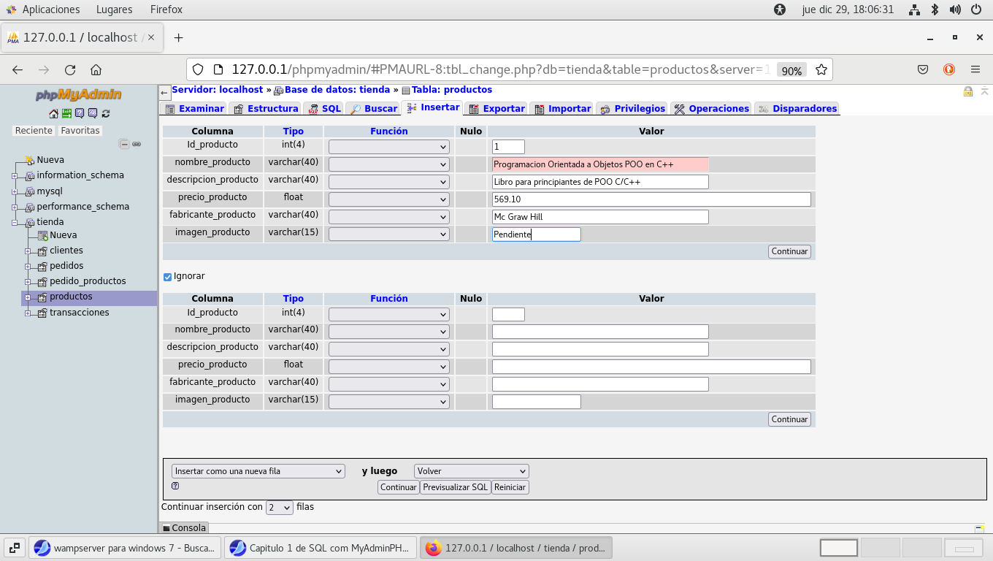Click the collapse all icon in navigation tree
The width and height of the screenshot is (993, 561).
[x=124, y=145]
